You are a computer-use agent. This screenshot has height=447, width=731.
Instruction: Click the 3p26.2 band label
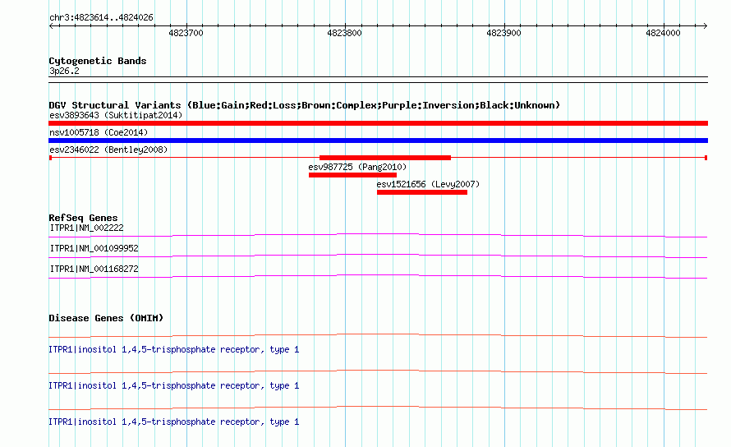(x=64, y=71)
